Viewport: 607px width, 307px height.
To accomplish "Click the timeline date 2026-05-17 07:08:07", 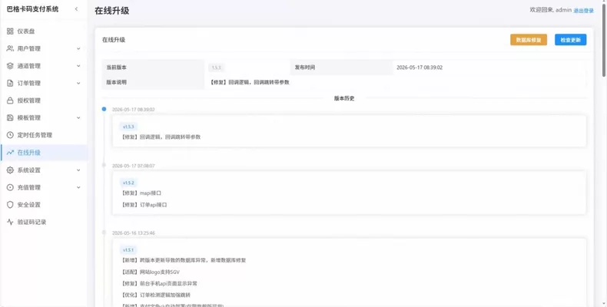I will coord(134,166).
